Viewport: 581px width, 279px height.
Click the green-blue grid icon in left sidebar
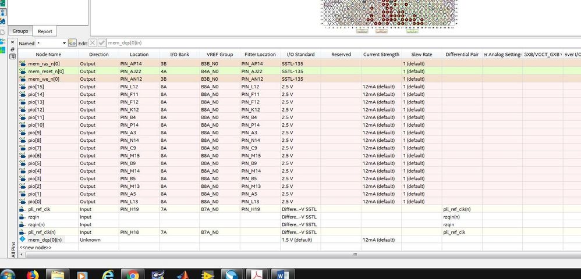point(3,50)
